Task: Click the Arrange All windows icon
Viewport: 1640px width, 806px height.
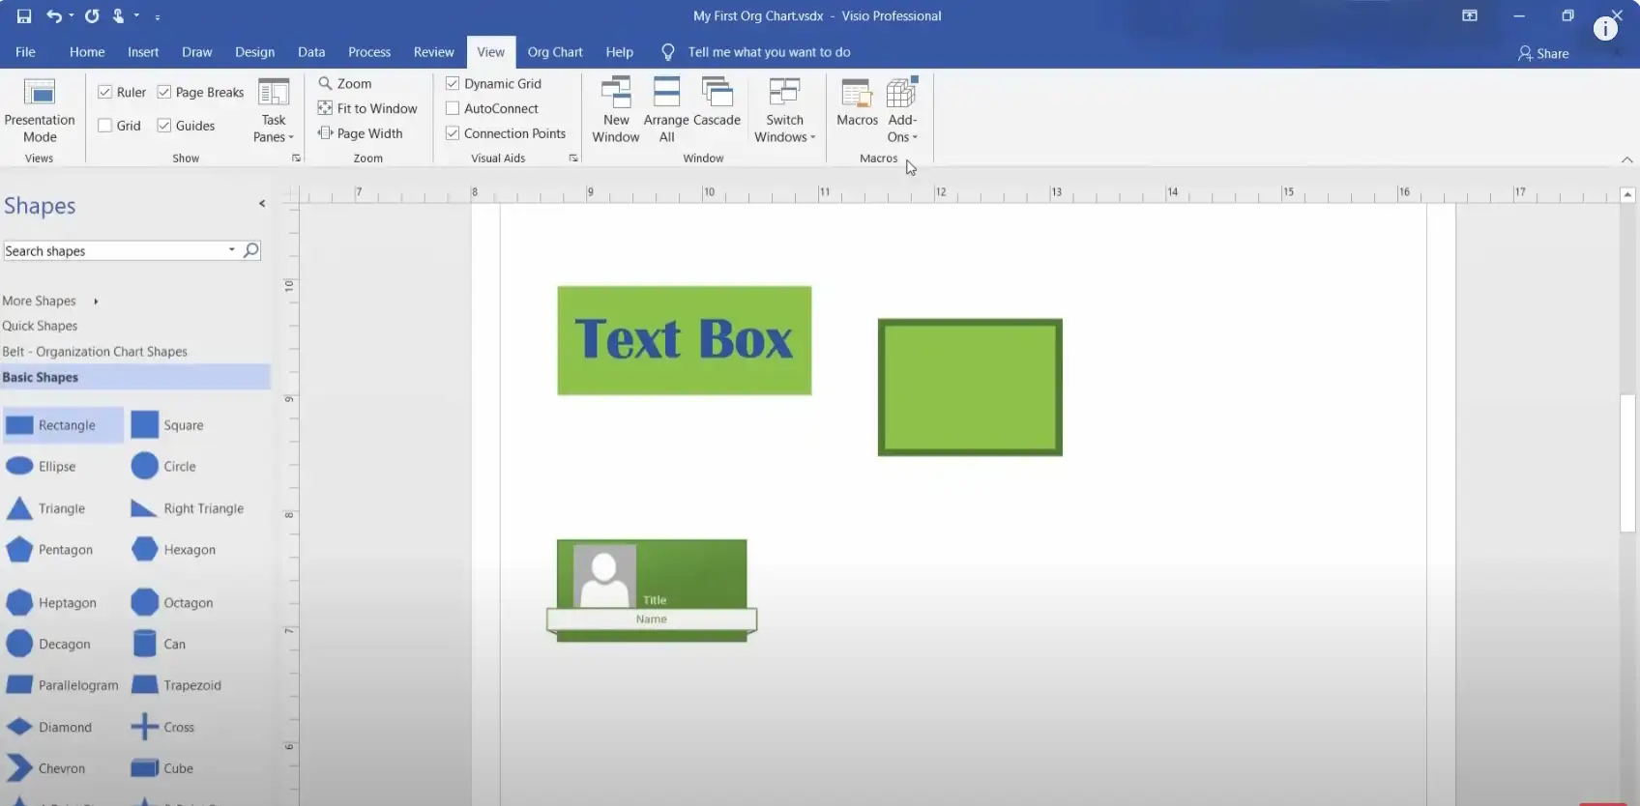Action: click(x=666, y=109)
